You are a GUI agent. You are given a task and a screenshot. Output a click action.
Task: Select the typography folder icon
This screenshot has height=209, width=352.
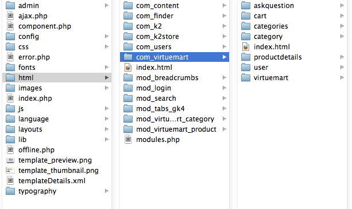[10, 191]
